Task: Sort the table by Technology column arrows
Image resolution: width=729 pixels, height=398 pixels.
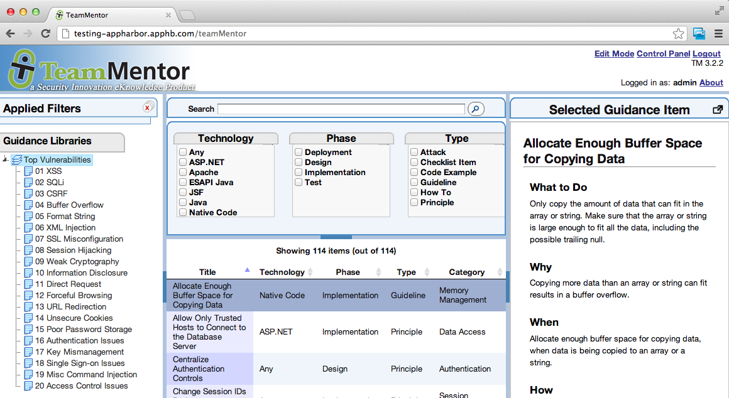Action: [x=309, y=272]
